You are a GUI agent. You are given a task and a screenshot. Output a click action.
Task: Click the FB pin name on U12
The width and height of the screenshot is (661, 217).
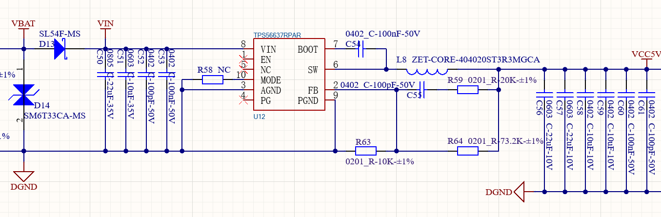coord(313,90)
